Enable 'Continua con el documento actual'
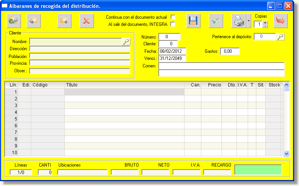Screen dimensions: 299x186 coord(173,17)
